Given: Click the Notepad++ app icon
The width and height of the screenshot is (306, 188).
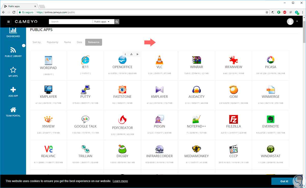Looking at the screenshot, I should 196,119.
